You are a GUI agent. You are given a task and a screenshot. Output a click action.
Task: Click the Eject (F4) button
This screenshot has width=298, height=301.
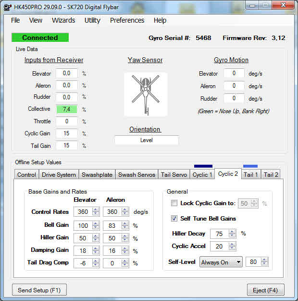(x=265, y=290)
